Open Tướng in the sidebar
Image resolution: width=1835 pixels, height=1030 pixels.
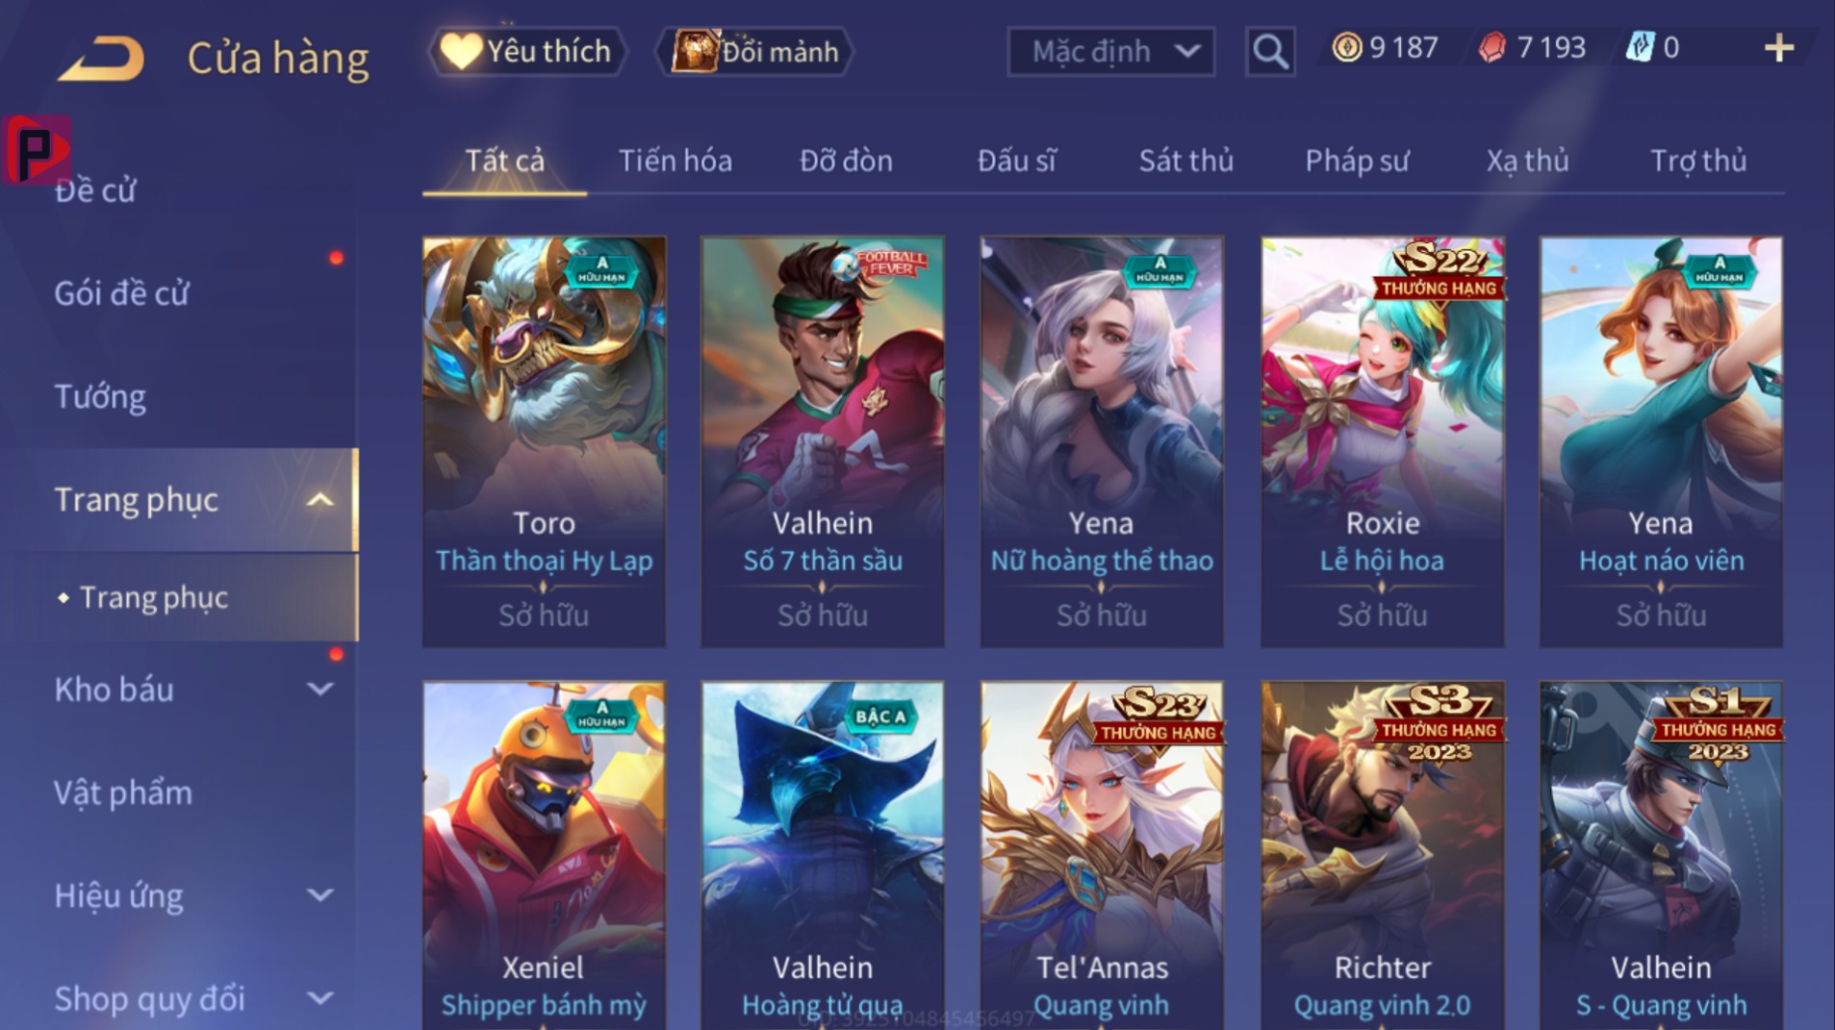click(100, 396)
